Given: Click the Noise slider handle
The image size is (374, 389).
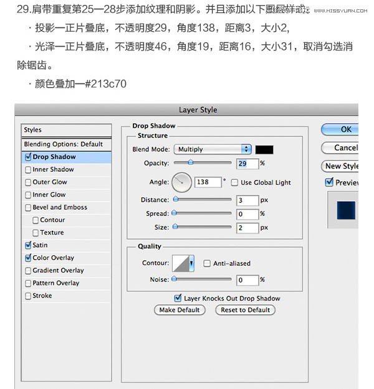Looking at the screenshot, I should 175,279.
